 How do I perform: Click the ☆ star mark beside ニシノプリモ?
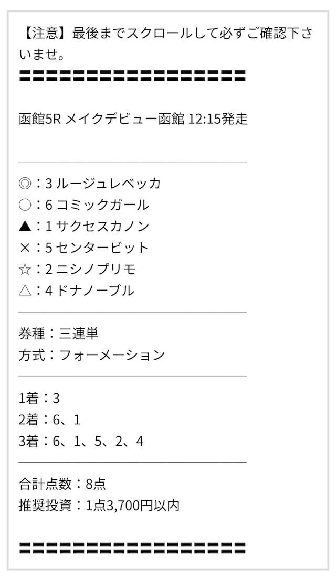[25, 269]
